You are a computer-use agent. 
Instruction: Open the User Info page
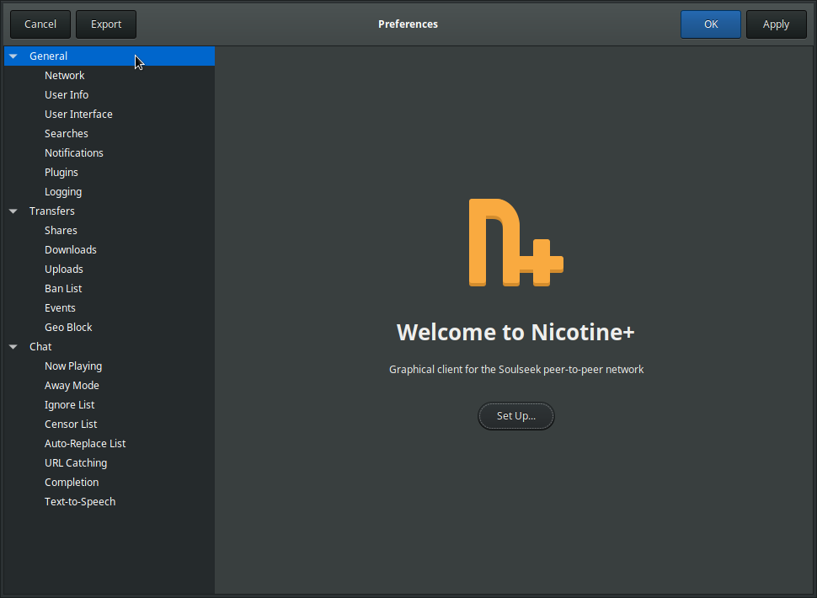[x=109, y=95]
